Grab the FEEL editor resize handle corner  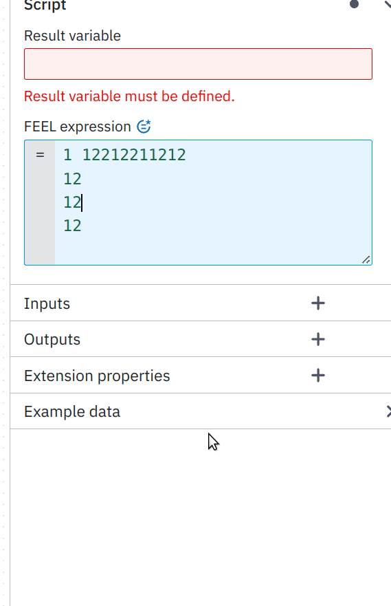tap(366, 260)
